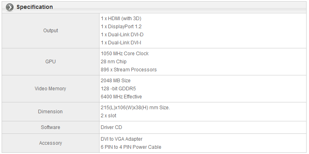The width and height of the screenshot is (309, 154).
Task: Click the GPU row label
Action: [x=51, y=62]
